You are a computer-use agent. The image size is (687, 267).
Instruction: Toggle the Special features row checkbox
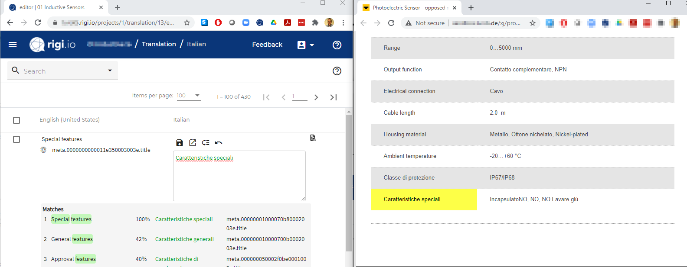(x=16, y=139)
